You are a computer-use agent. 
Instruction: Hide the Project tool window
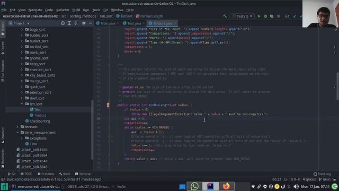pos(90,23)
